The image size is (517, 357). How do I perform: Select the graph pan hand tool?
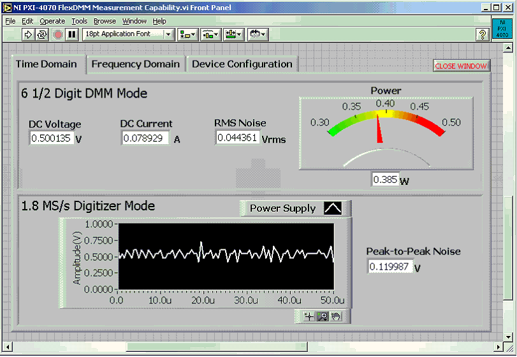[336, 316]
